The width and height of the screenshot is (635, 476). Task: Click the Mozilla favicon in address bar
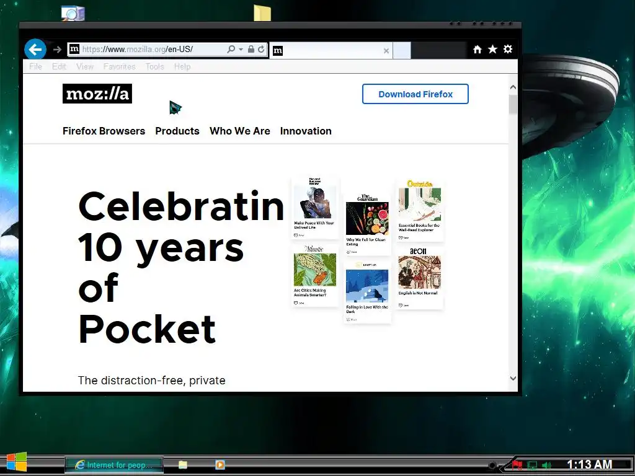point(74,50)
